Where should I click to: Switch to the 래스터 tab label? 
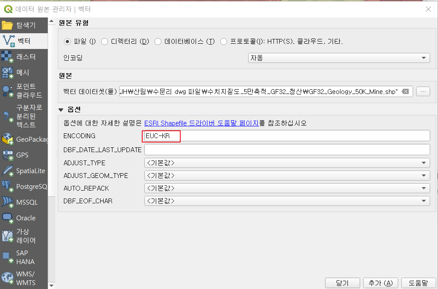tap(26, 57)
